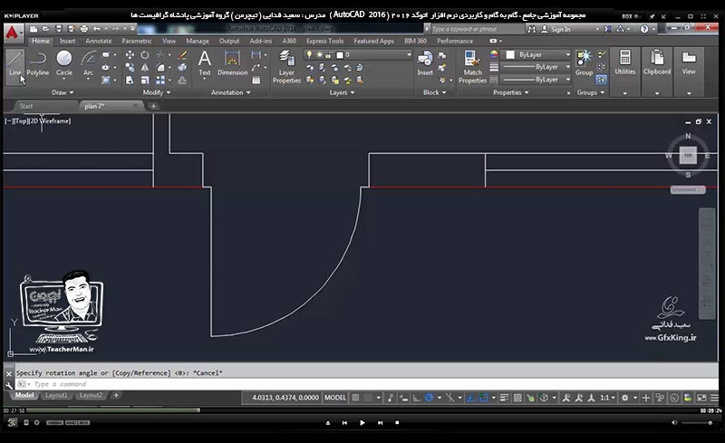This screenshot has height=443, width=725.
Task: Open Layer Properties manager
Action: coord(286,67)
